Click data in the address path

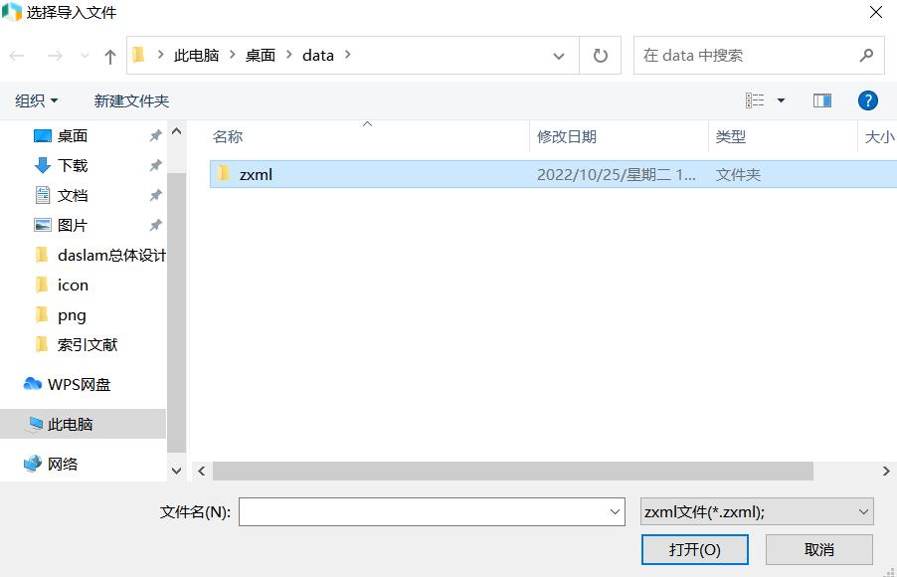pos(318,56)
